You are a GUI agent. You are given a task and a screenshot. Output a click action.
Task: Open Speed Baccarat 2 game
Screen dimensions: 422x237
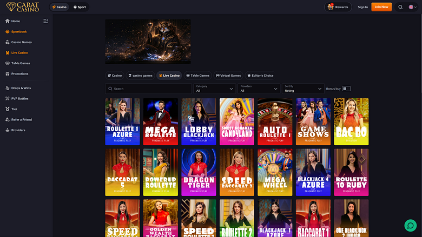click(x=237, y=172)
